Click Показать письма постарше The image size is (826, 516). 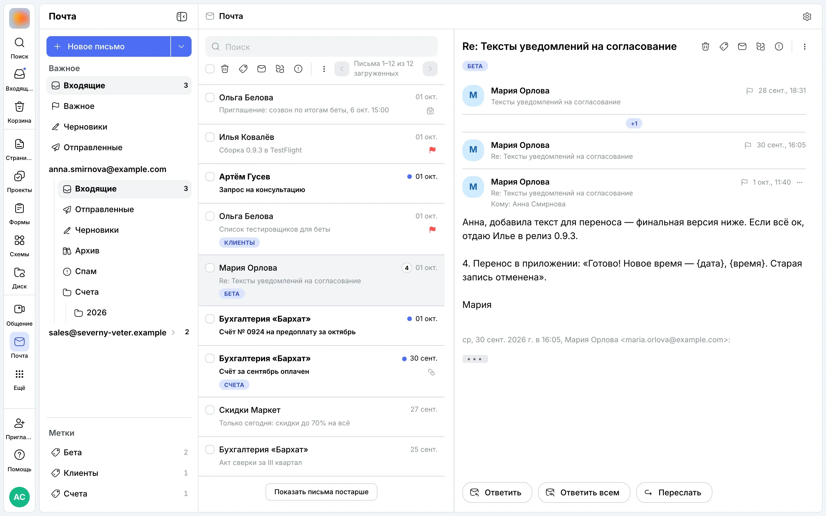coord(321,492)
